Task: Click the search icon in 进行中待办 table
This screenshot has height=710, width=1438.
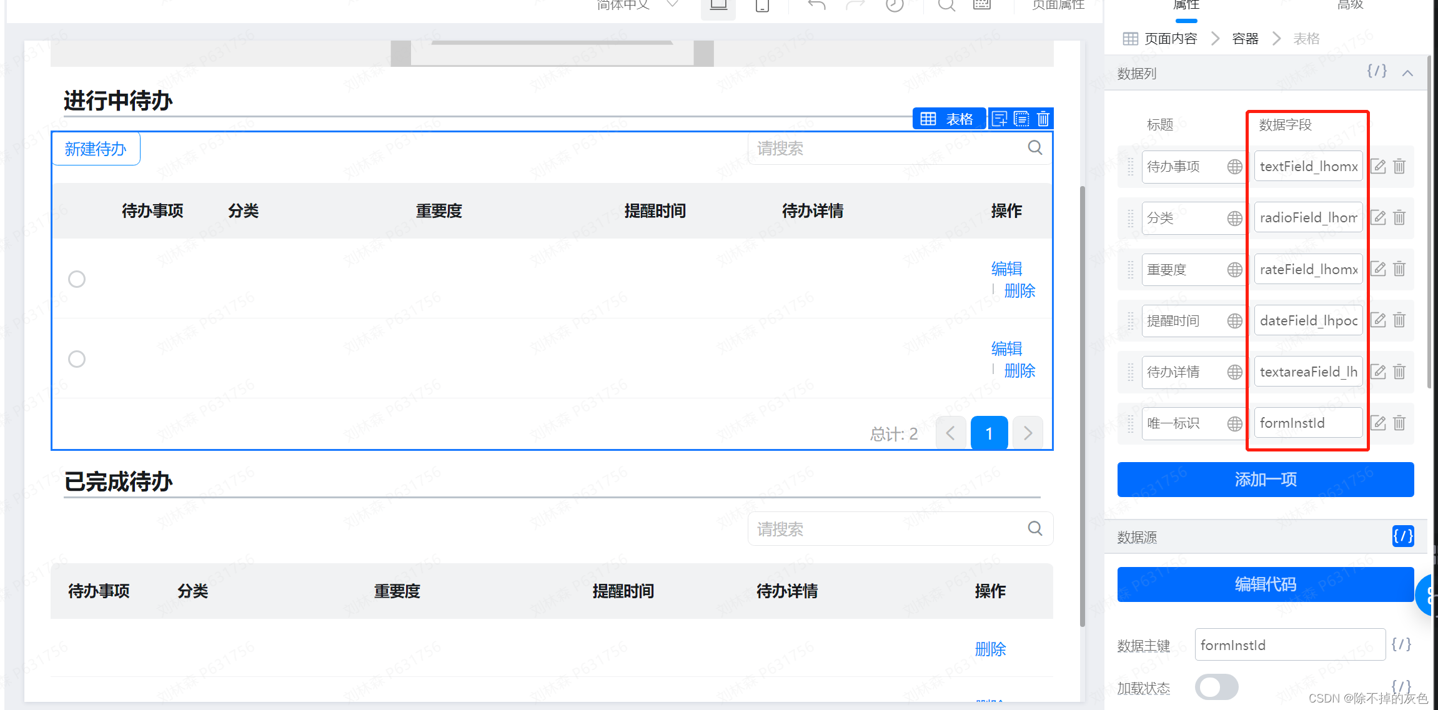Action: (1034, 148)
